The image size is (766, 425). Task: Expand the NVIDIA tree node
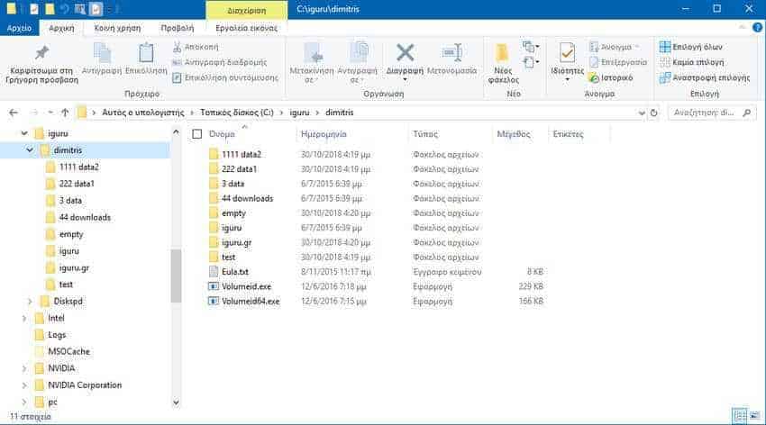coord(24,368)
